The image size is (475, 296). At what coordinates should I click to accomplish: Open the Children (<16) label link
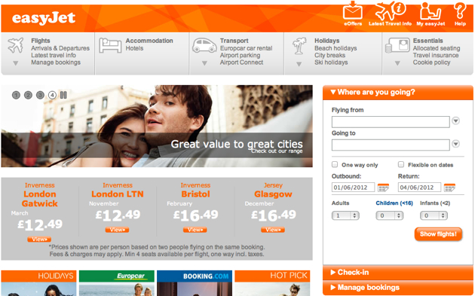tap(394, 203)
